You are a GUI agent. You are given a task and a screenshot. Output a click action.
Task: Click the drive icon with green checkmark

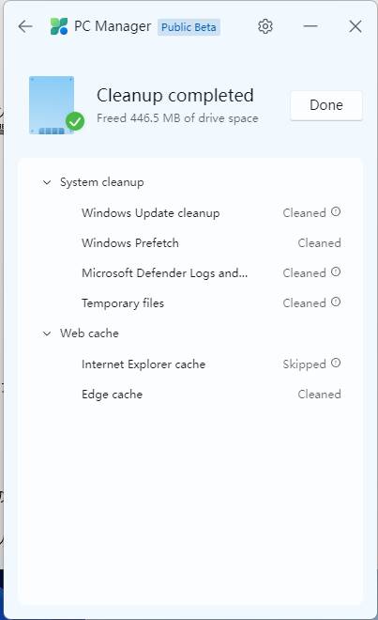coord(56,105)
